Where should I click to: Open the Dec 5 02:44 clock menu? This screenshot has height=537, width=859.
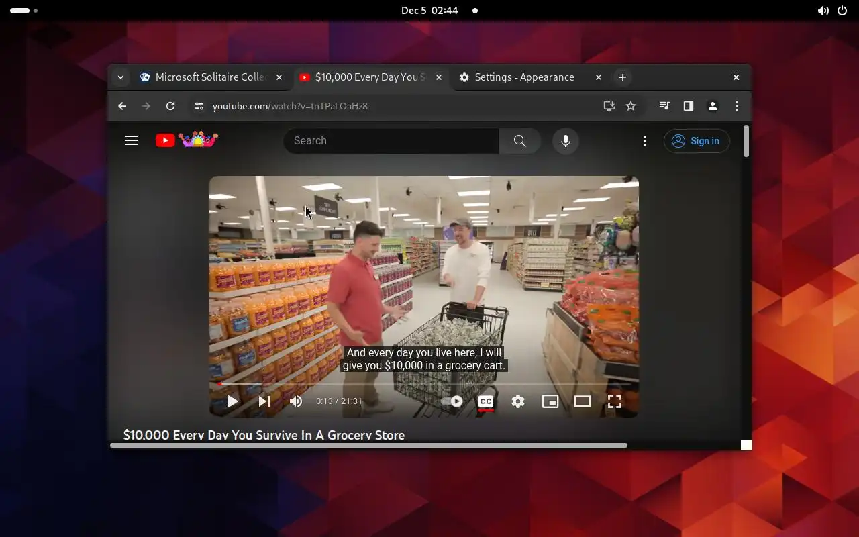[429, 11]
